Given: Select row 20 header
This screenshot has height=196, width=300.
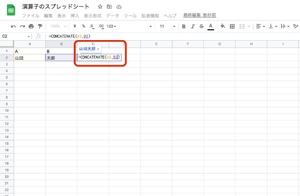Looking at the screenshot, I should coord(6,176).
